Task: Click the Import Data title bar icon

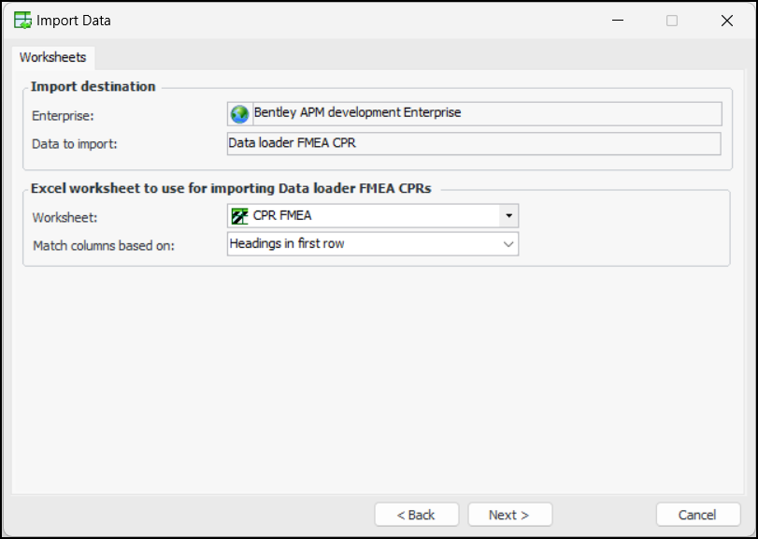Action: [22, 20]
